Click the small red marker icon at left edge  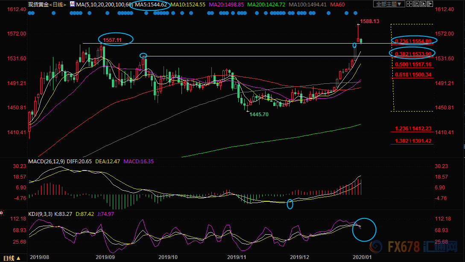point(2,212)
